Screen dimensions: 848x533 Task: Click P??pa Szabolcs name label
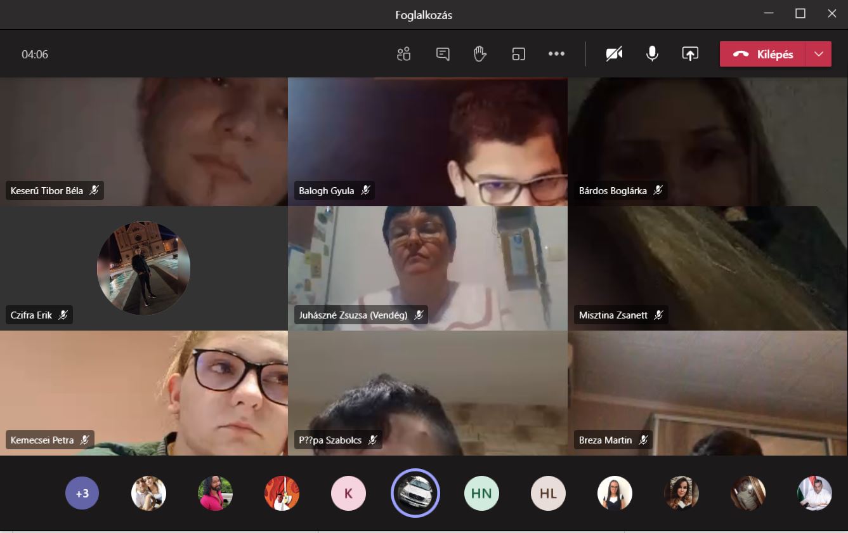pyautogui.click(x=330, y=440)
